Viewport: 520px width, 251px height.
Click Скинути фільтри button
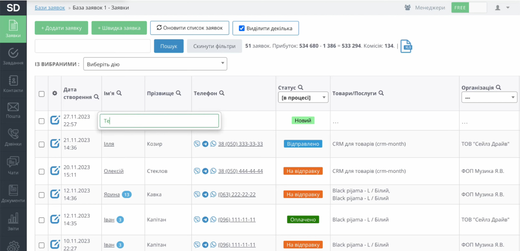click(214, 46)
